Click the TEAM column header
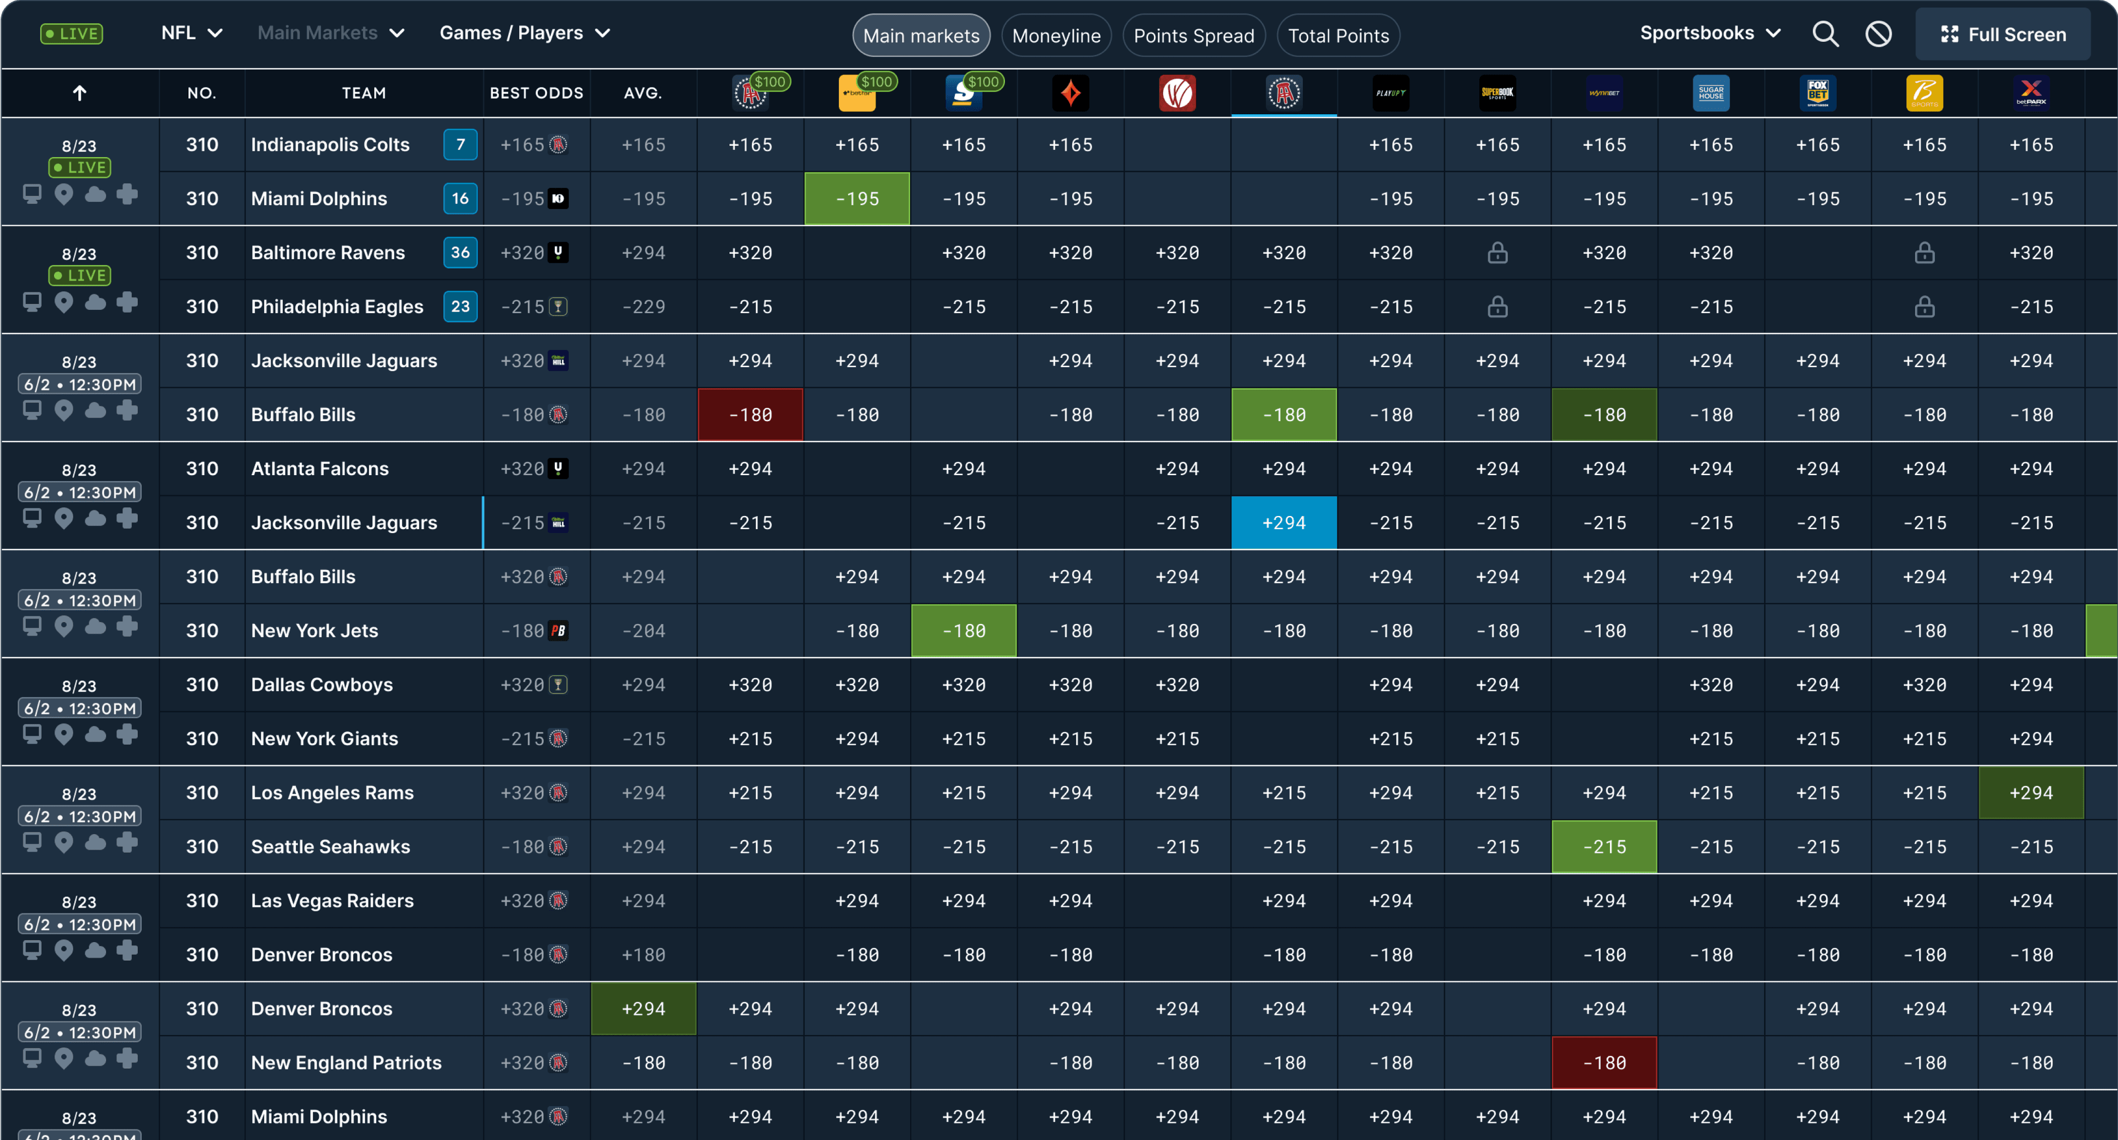Screen dimensions: 2118x1140 [363, 93]
